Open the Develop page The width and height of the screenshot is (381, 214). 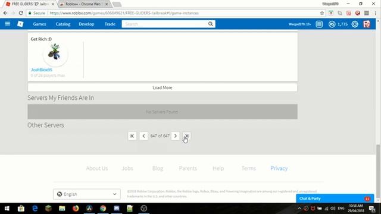coord(86,24)
